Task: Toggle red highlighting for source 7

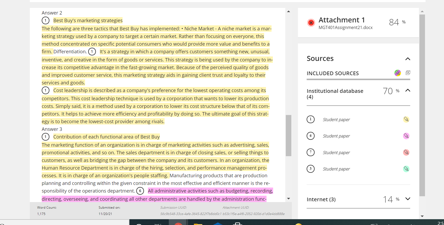Action: pos(406,152)
